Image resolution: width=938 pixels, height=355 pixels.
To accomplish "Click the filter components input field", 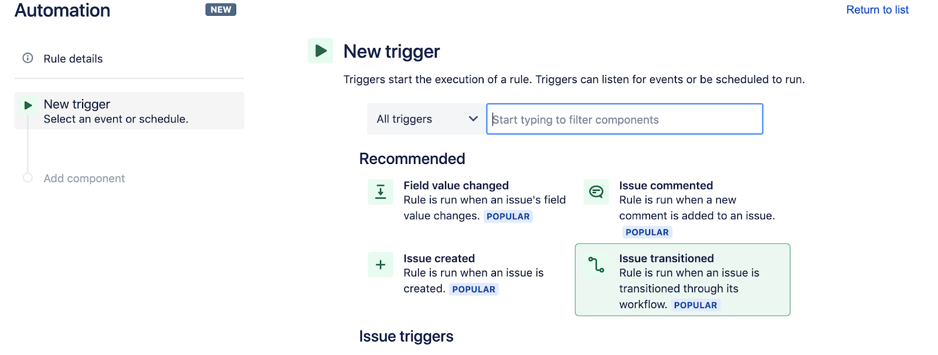I will click(624, 119).
